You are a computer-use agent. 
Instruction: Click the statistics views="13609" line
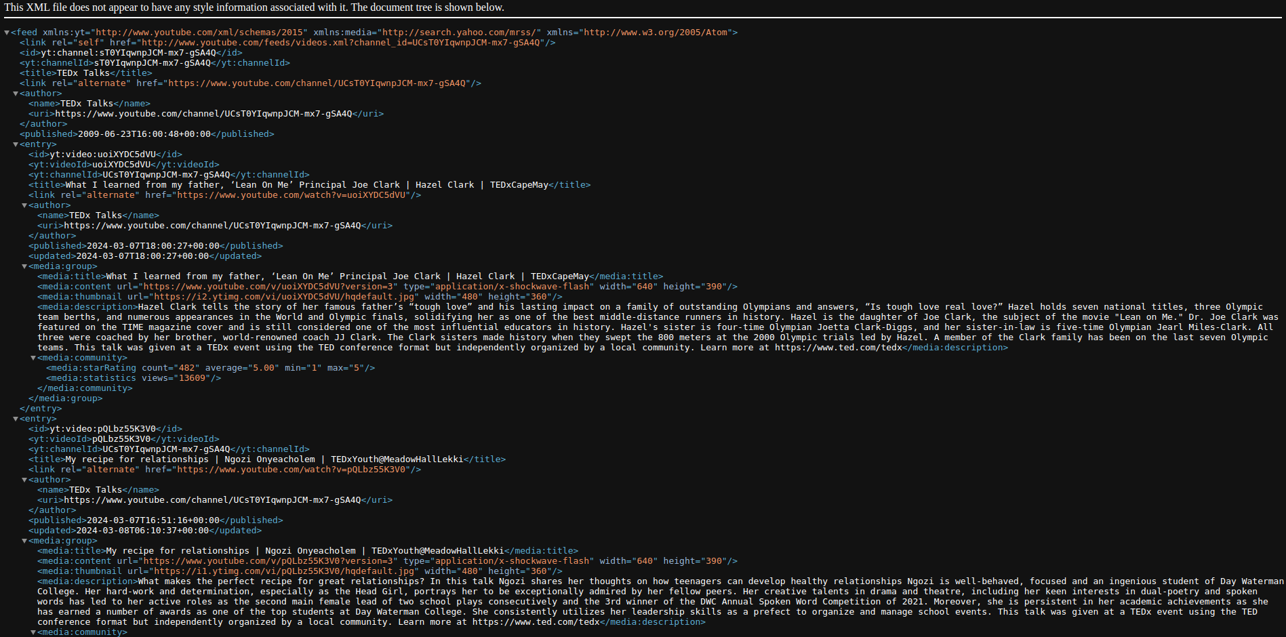134,378
